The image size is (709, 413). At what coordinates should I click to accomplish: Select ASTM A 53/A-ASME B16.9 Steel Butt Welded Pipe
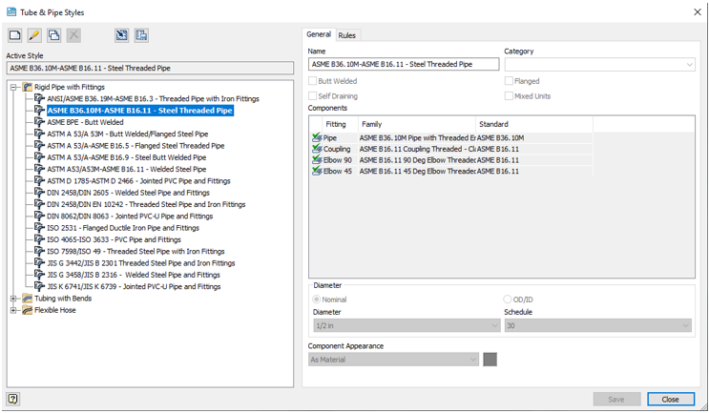click(x=127, y=157)
